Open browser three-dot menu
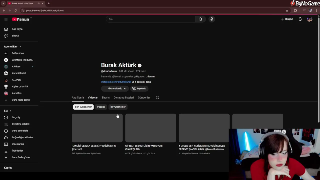320x180 pixels. point(316,10)
